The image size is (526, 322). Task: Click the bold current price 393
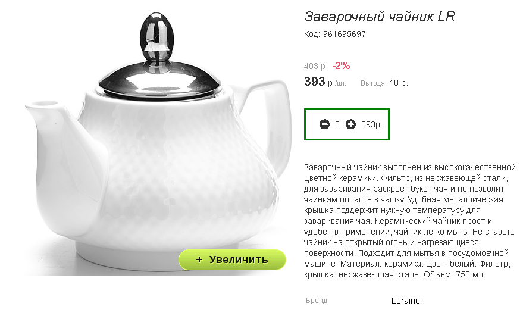pyautogui.click(x=314, y=82)
